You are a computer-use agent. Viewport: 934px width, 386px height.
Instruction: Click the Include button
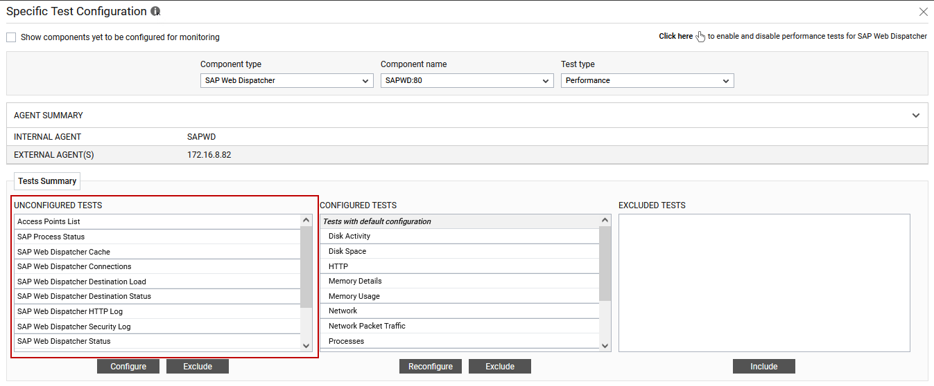tap(764, 367)
